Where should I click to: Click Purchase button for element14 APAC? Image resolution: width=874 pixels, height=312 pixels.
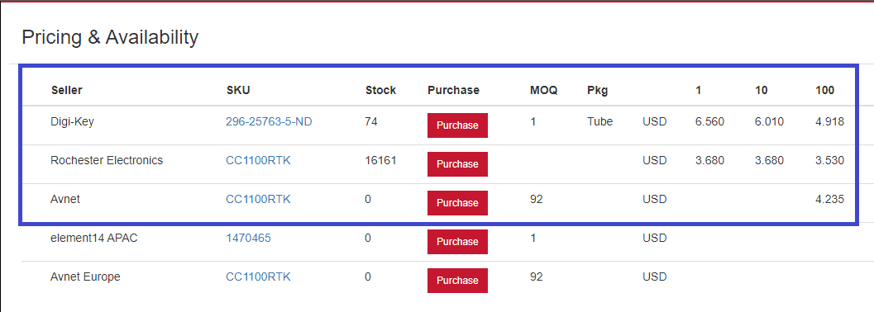[x=457, y=241]
